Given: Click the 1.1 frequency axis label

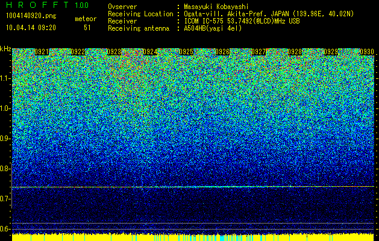Looking at the screenshot, I should (x=5, y=78).
